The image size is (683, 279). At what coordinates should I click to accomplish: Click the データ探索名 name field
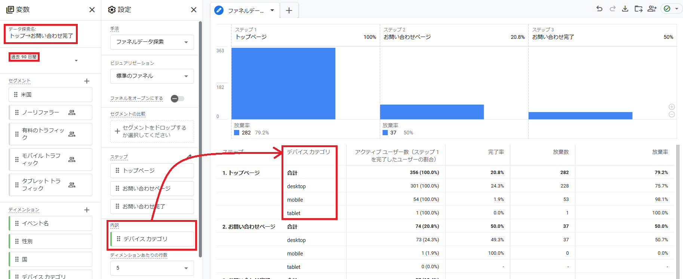click(x=41, y=36)
